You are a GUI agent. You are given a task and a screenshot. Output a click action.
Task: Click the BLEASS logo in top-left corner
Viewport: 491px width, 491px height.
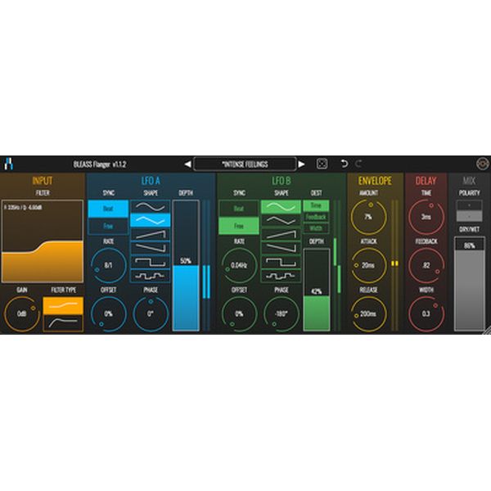(x=7, y=164)
